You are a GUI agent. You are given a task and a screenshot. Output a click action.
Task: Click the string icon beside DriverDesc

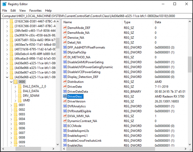[x=65, y=97]
